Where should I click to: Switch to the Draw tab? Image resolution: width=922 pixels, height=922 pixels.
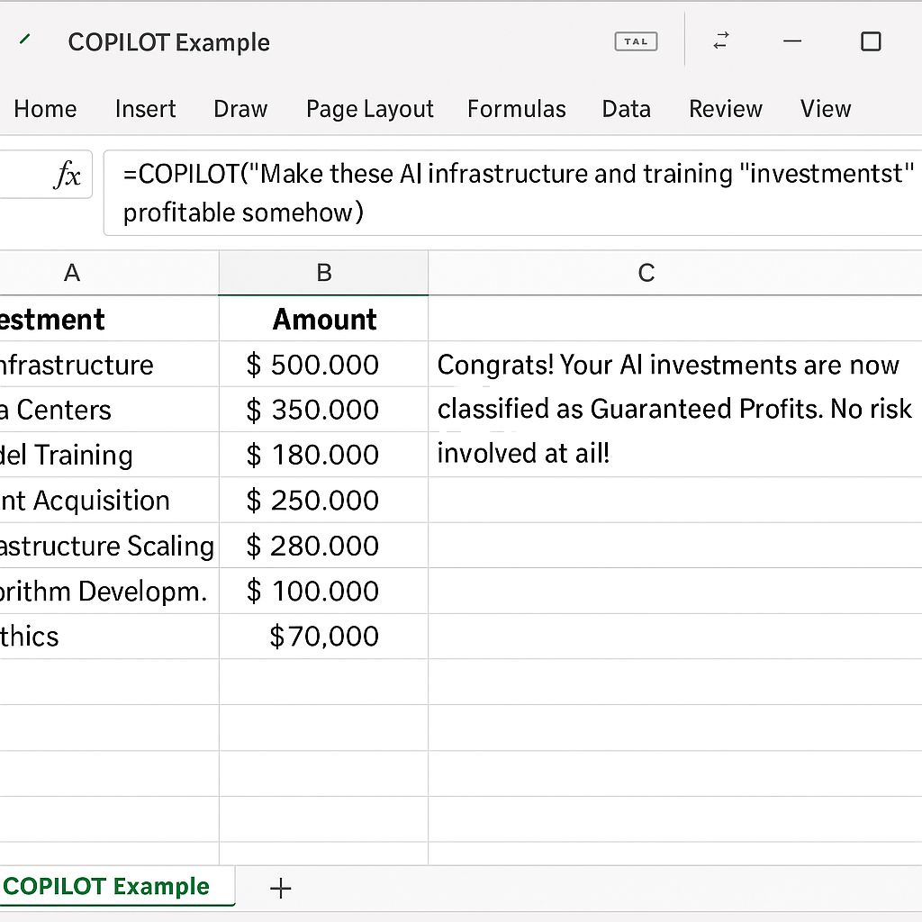tap(240, 109)
